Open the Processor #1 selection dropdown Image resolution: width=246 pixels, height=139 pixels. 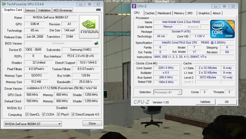click(168, 92)
